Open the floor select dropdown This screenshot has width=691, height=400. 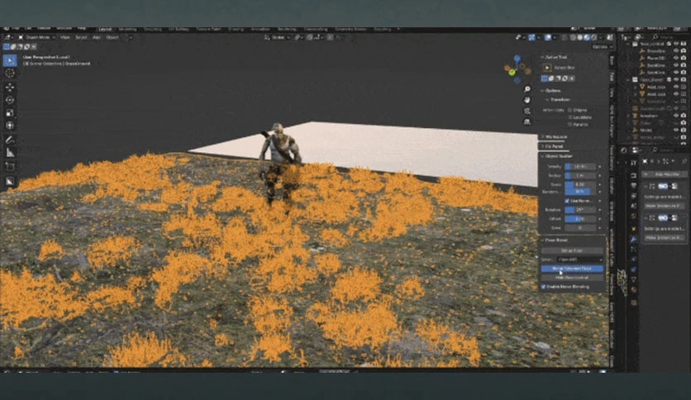pyautogui.click(x=579, y=260)
